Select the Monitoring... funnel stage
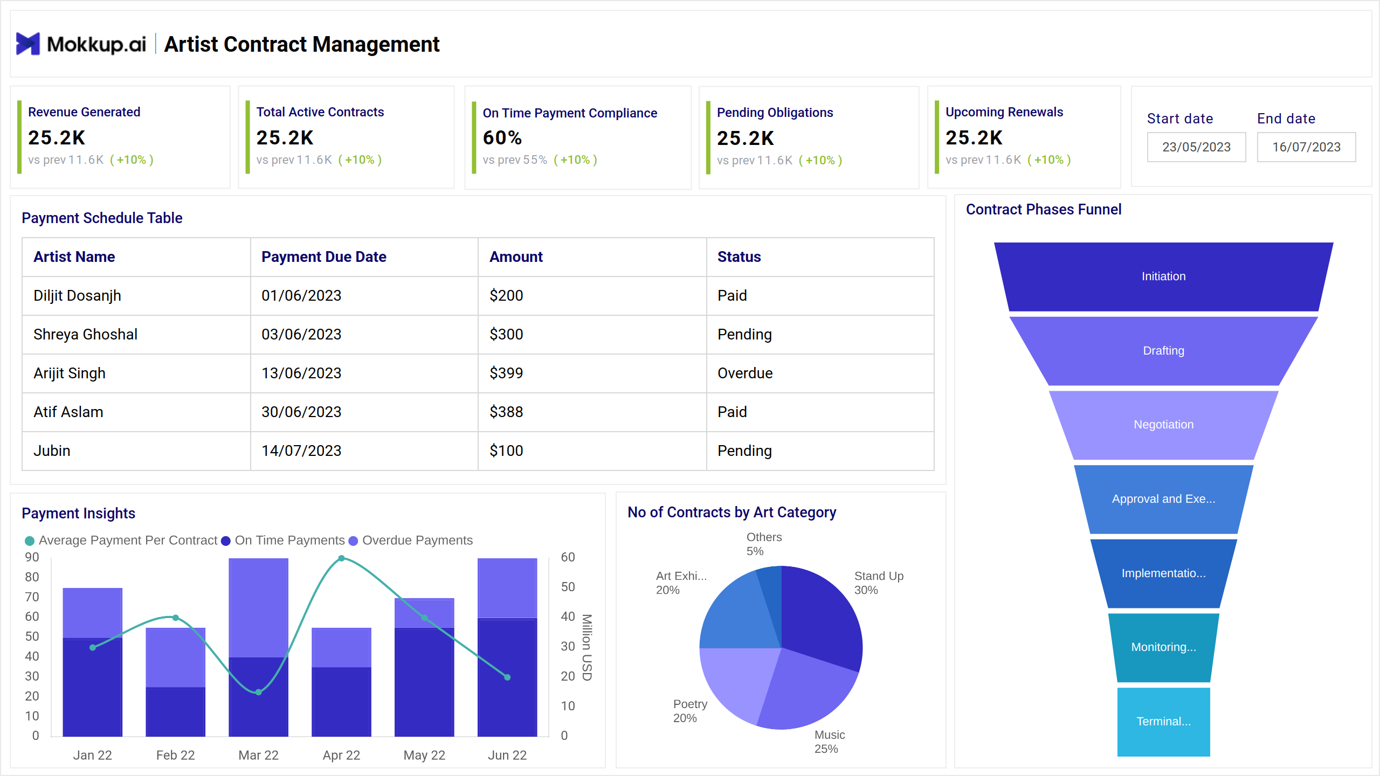 [1164, 647]
